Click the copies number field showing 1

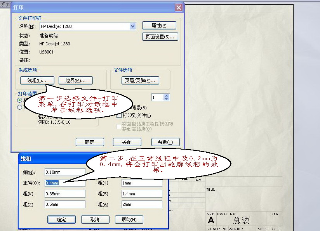(x=157, y=97)
